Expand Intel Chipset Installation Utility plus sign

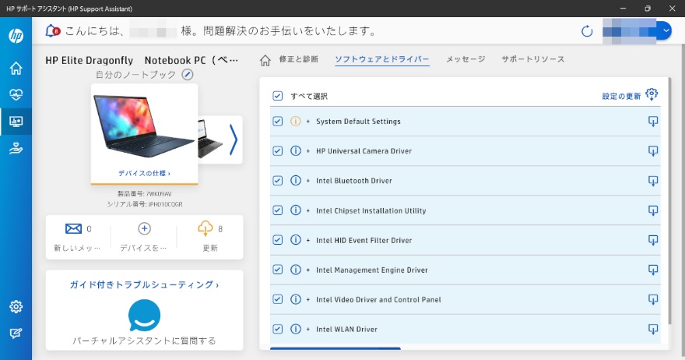coord(308,210)
